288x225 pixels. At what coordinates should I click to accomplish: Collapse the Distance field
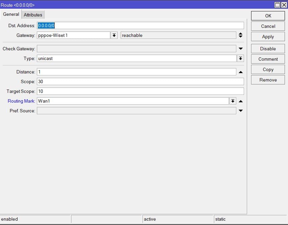(241, 72)
